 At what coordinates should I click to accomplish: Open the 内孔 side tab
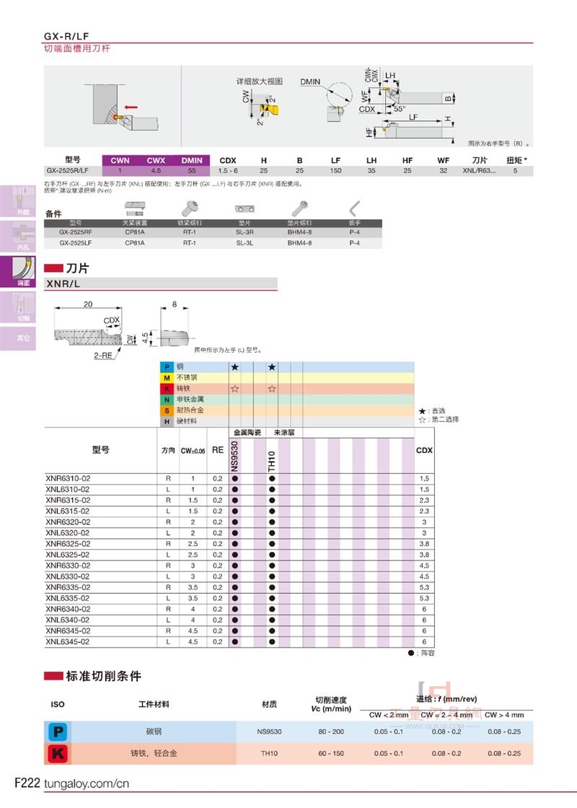pos(17,237)
